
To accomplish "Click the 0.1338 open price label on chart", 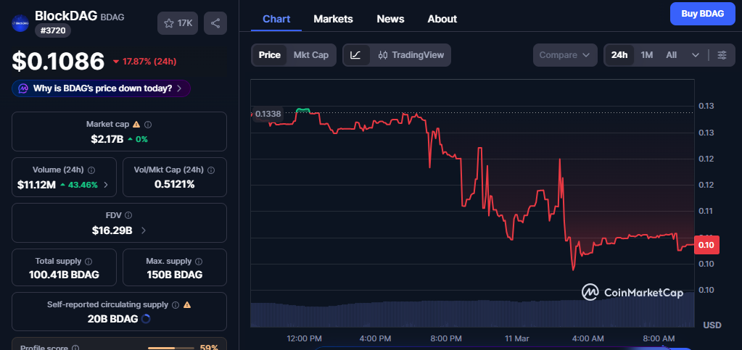I will click(268, 114).
